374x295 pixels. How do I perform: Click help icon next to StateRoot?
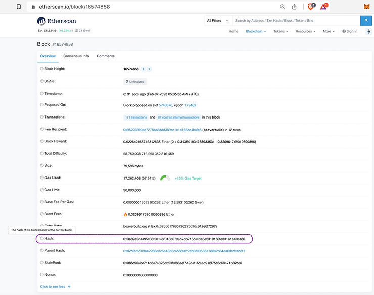(x=42, y=263)
